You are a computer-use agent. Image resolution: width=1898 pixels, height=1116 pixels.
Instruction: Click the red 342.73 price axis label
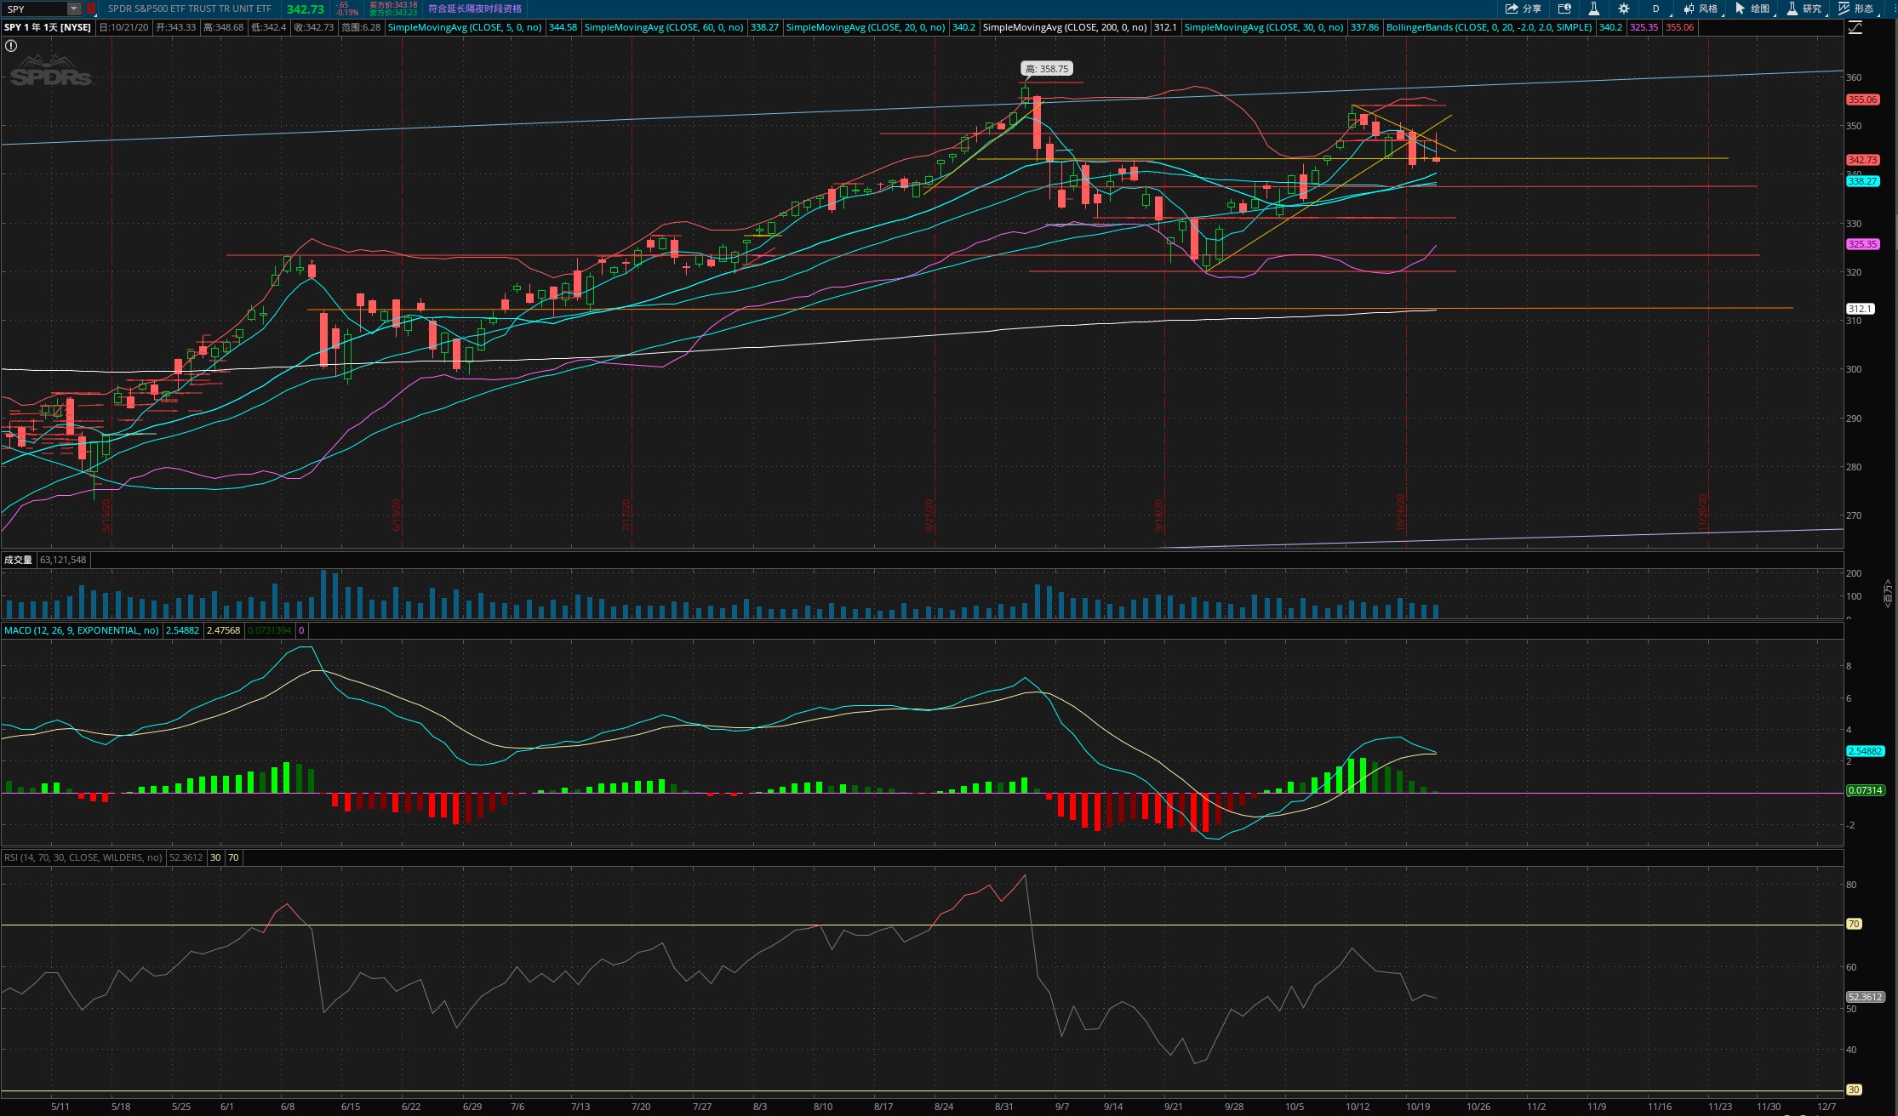click(x=1862, y=160)
